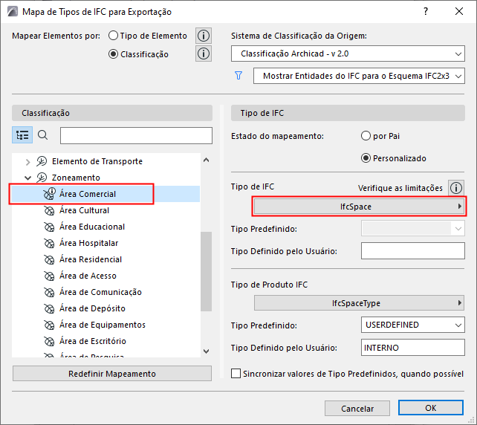
Task: Click the blue IFC schema filter icon
Action: click(x=238, y=76)
